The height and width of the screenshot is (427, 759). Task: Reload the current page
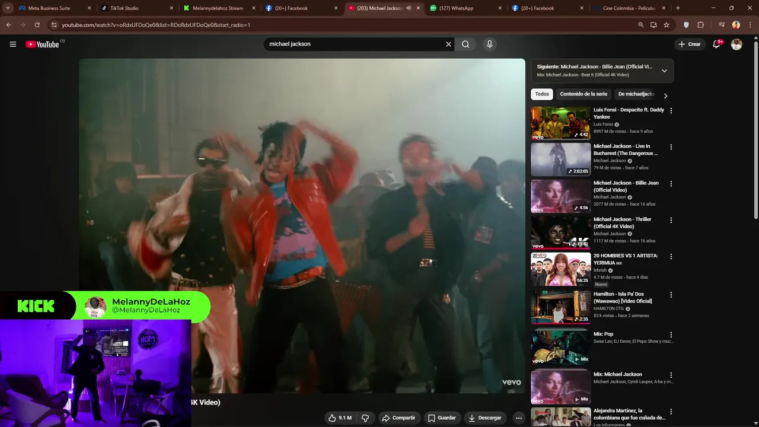tap(37, 25)
